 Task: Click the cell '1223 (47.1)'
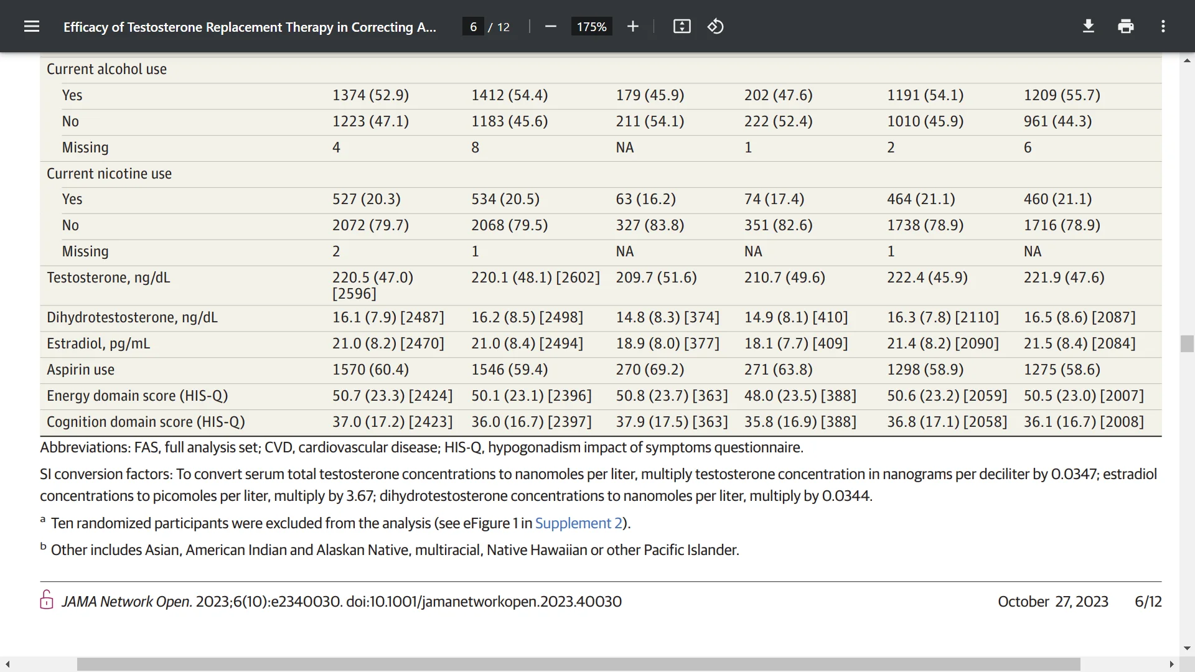(370, 121)
